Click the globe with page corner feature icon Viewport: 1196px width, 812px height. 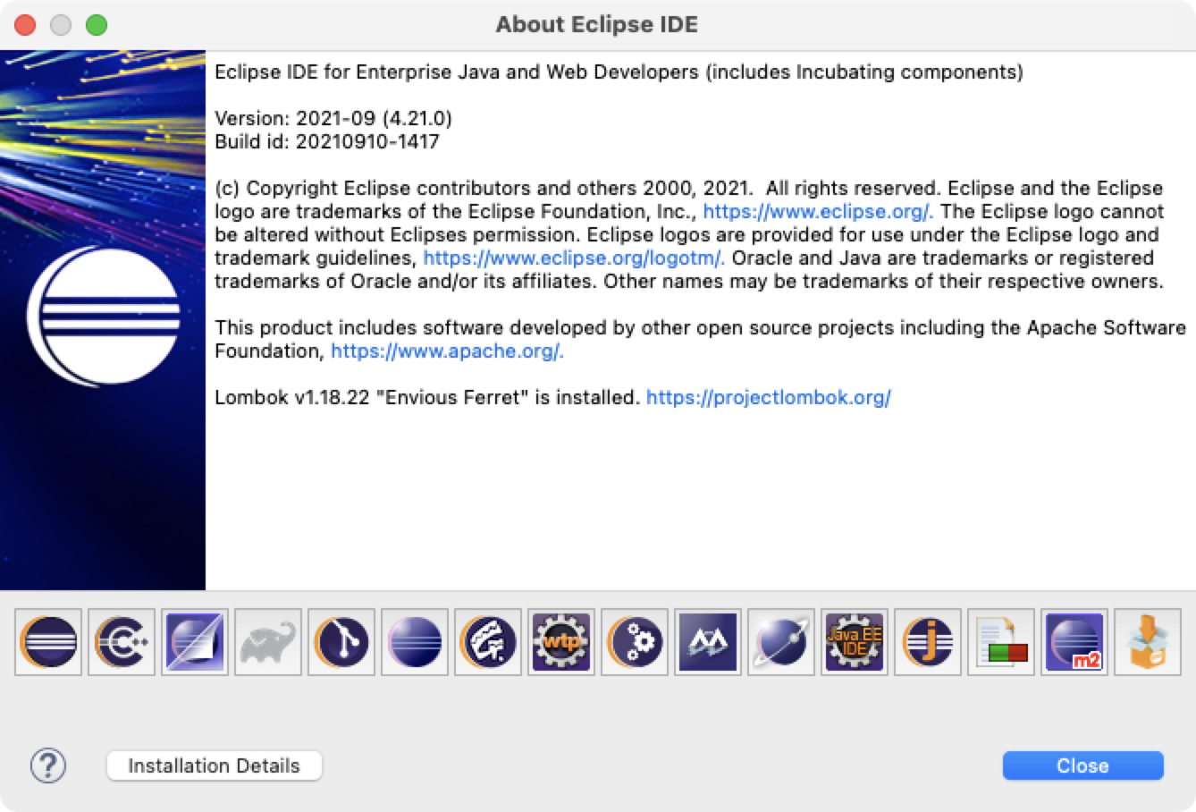tap(195, 642)
